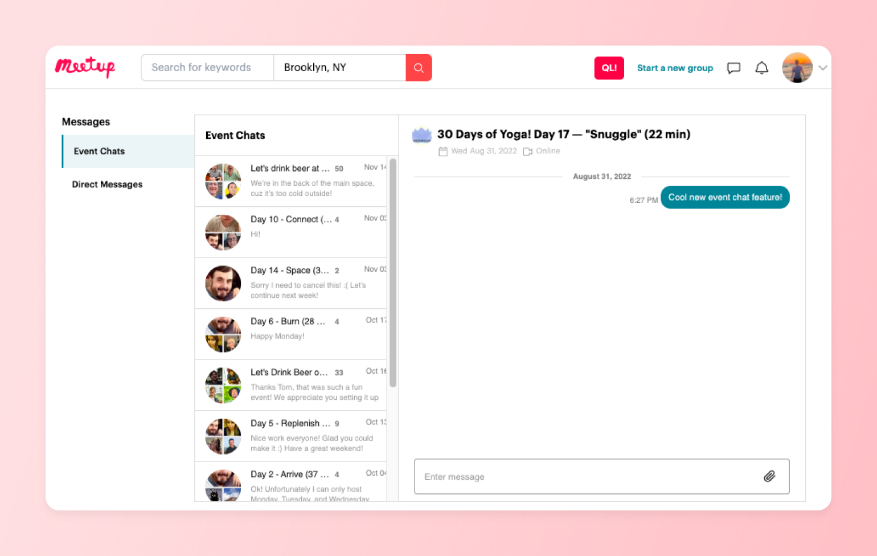Open the Day 2 - Arrive chat
Screen dimensions: 877x556
coord(291,482)
